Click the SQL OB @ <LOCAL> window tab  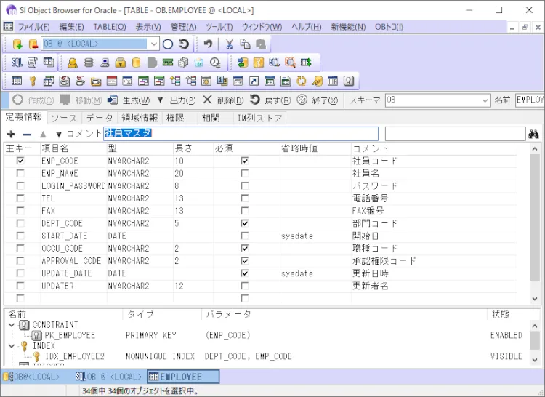[109, 377]
